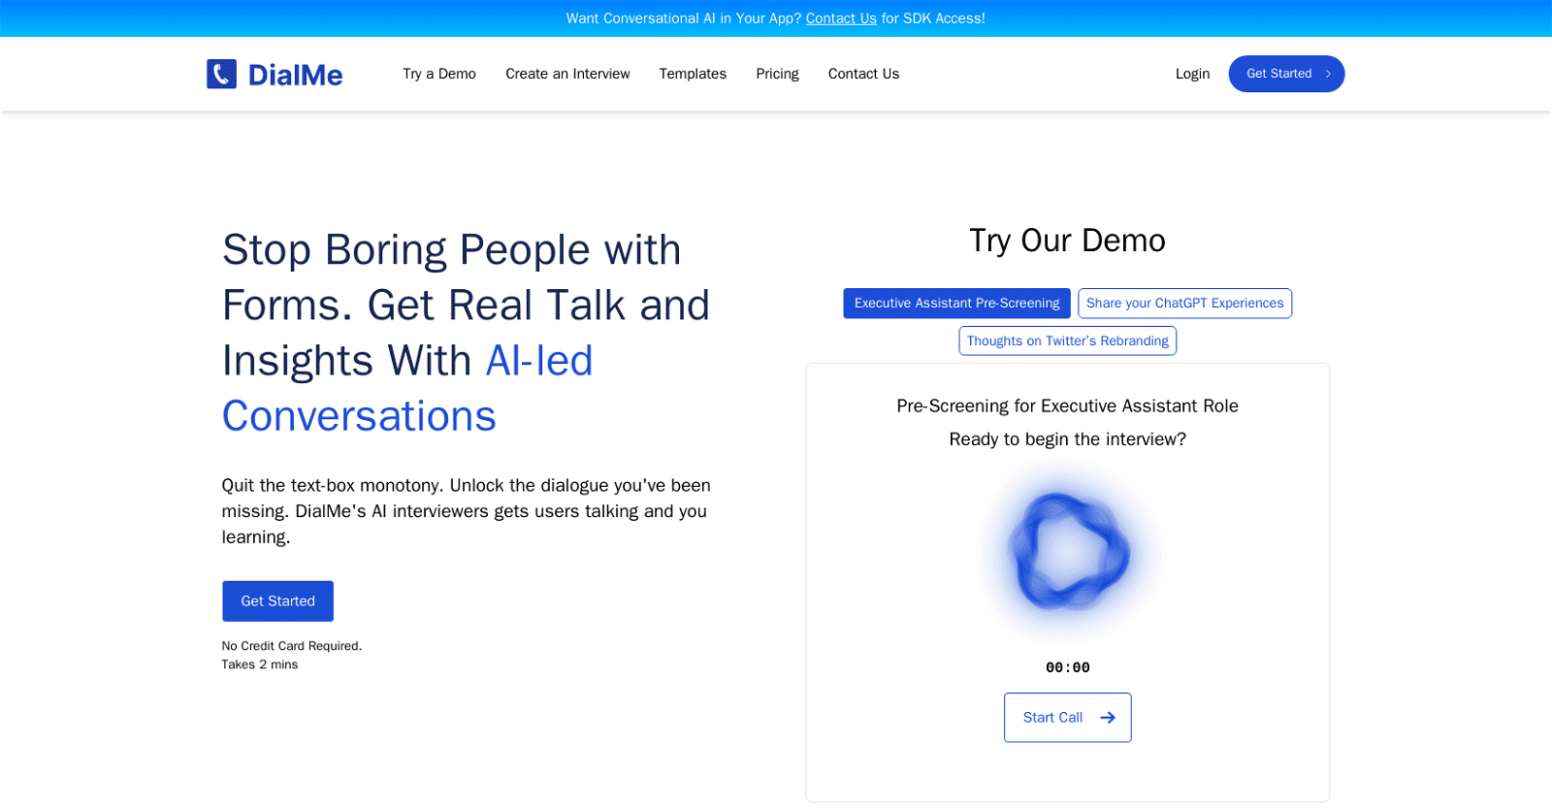Screen dimensions: 1552x809
Task: Click the DialMe brand name text
Action: [x=295, y=75]
